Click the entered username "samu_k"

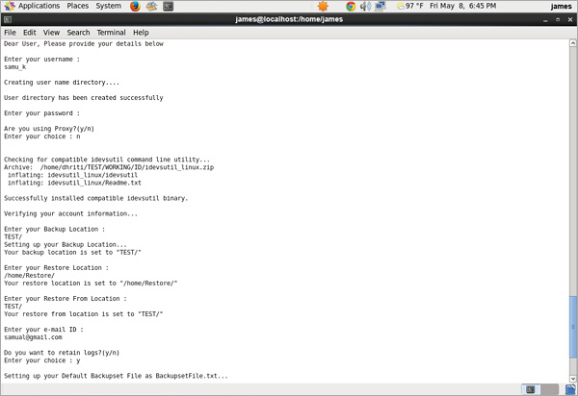pos(15,67)
